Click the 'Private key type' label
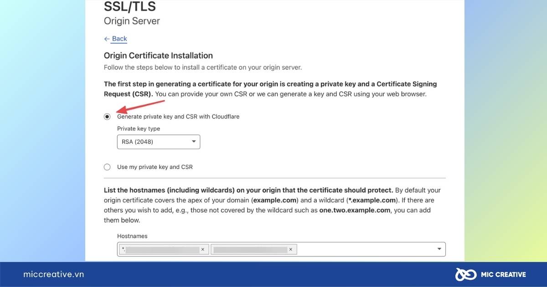Viewport: 547px width, 287px height. [139, 128]
